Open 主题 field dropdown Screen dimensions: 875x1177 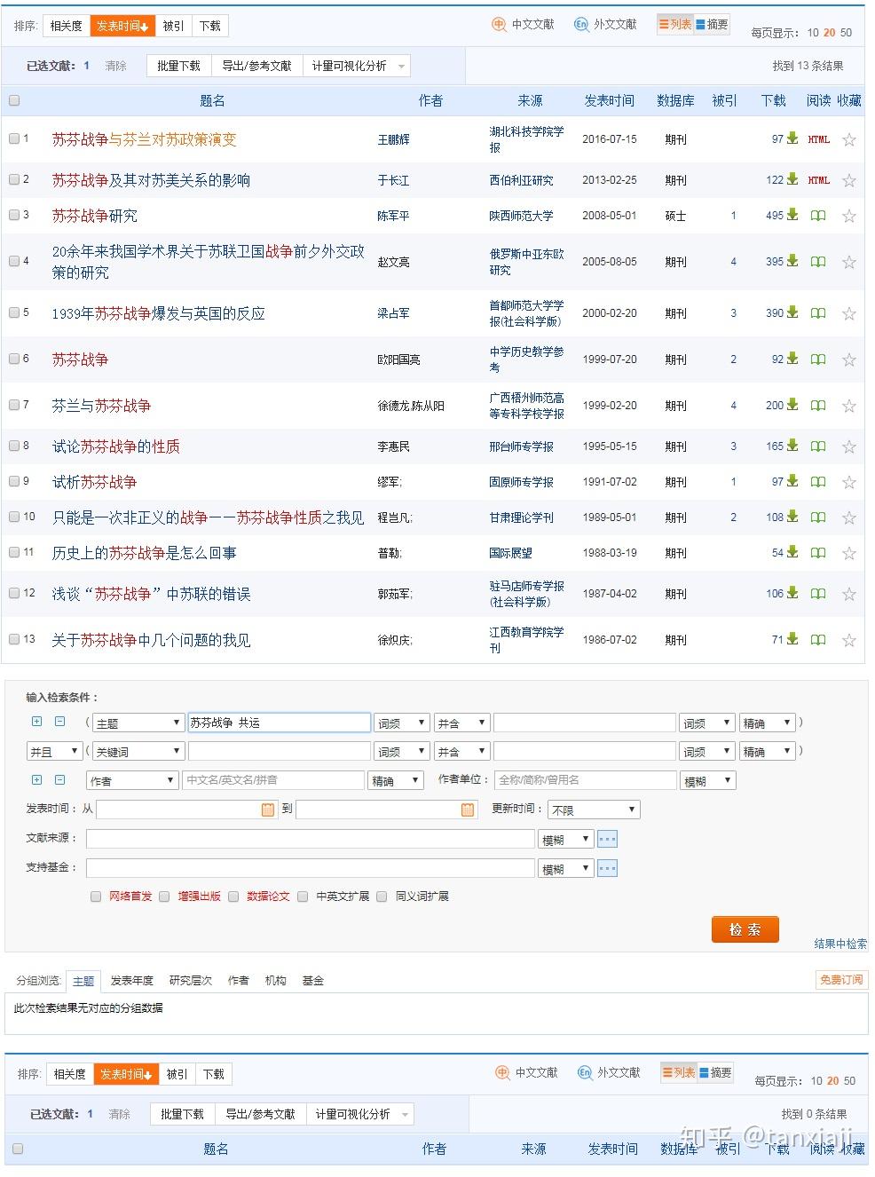(138, 723)
